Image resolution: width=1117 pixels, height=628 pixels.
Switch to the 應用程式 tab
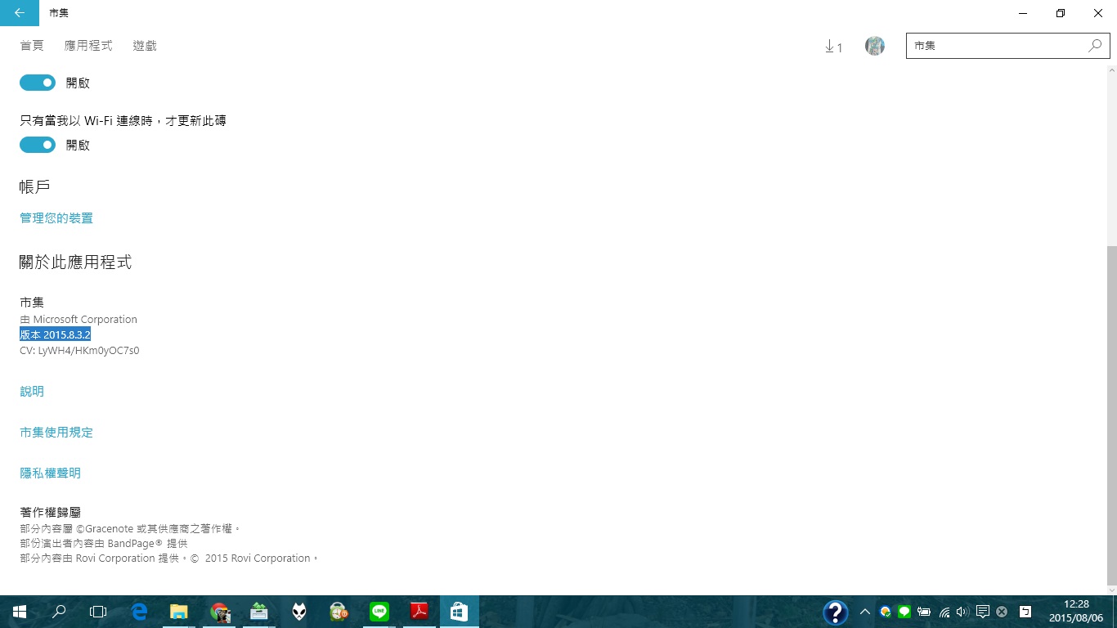click(88, 46)
